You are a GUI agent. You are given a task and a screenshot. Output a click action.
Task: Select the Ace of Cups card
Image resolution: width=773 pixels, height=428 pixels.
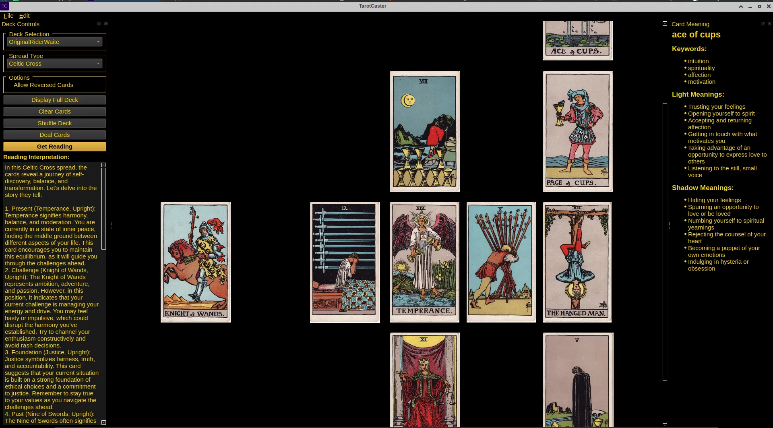click(x=578, y=41)
